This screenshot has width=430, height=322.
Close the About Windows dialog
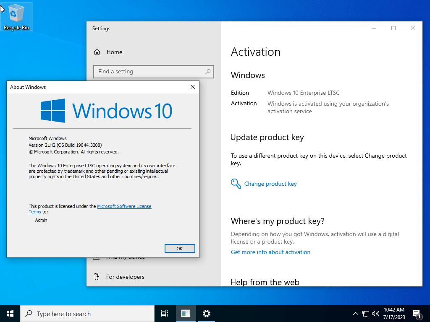193,87
